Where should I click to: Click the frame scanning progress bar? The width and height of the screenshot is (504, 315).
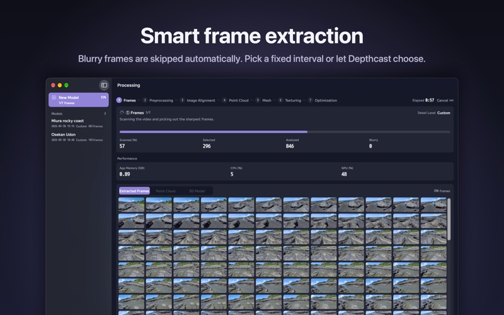click(285, 132)
